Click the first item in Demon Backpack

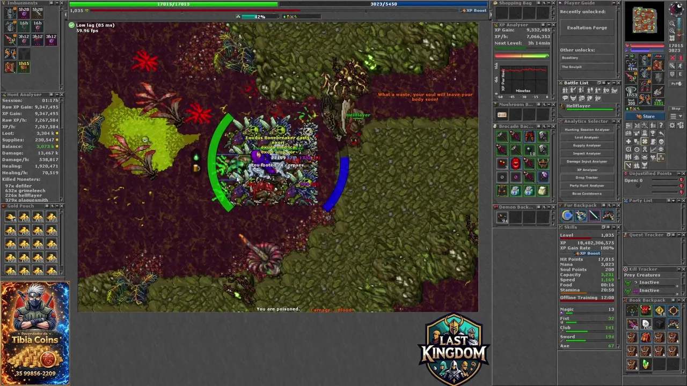(x=502, y=217)
